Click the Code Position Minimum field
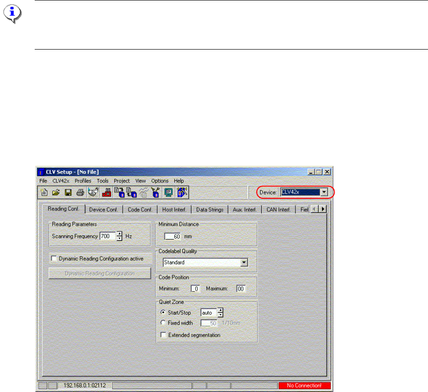The height and width of the screenshot is (392, 428). pyautogui.click(x=195, y=289)
